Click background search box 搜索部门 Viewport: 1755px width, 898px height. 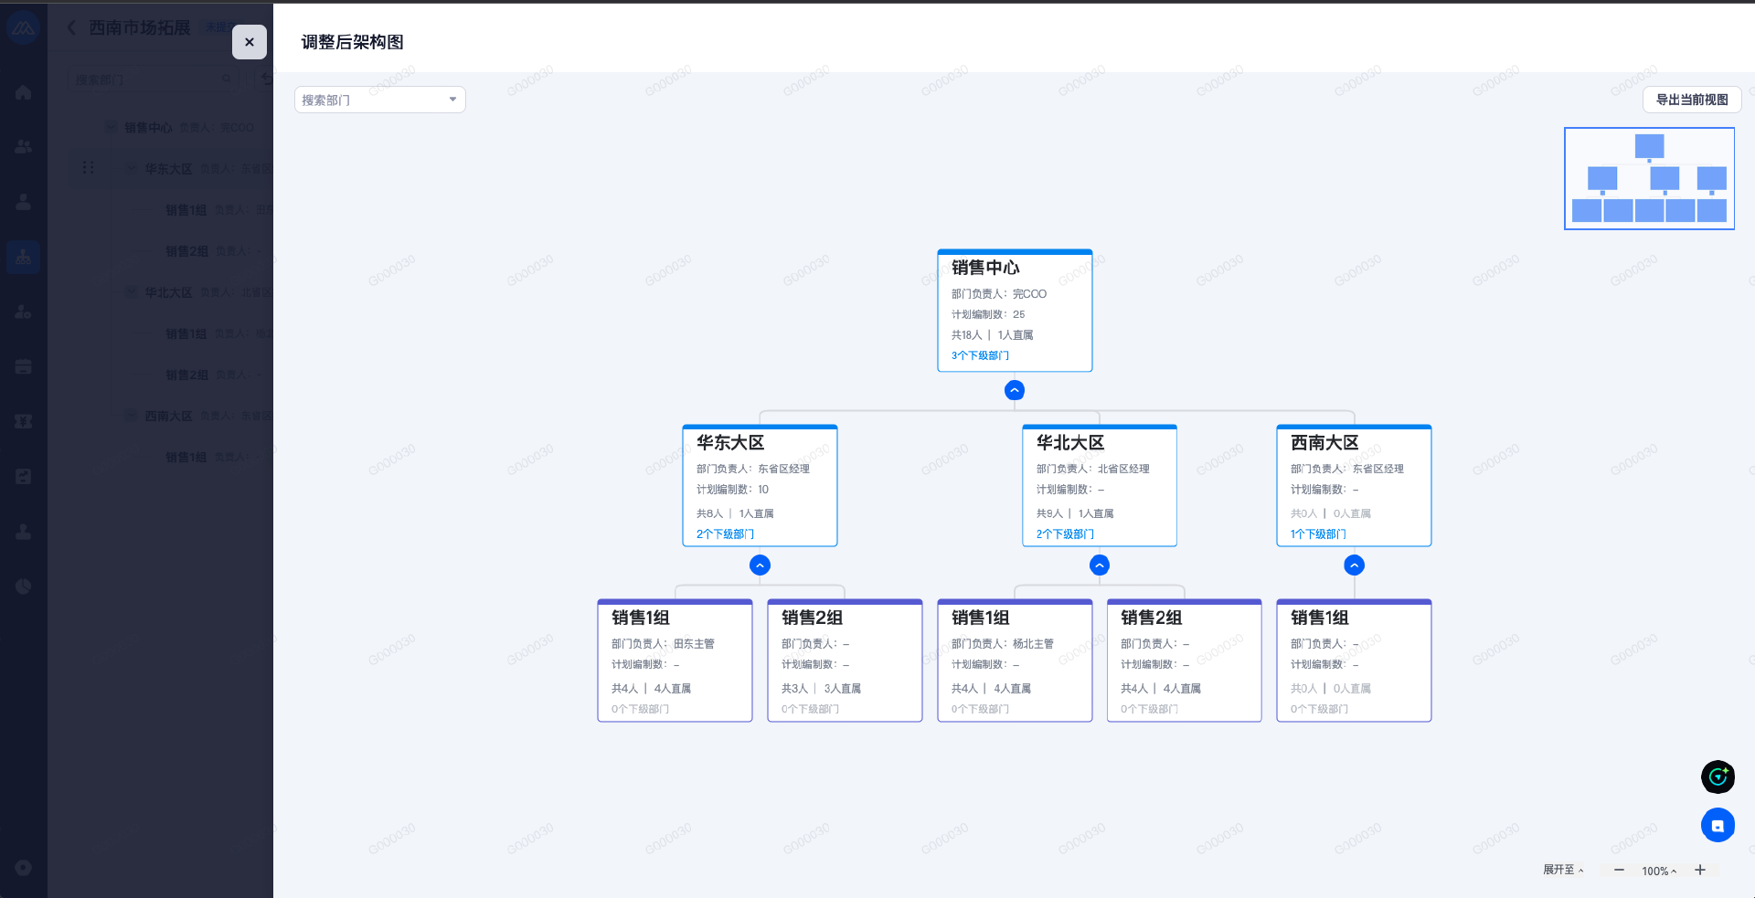[154, 79]
